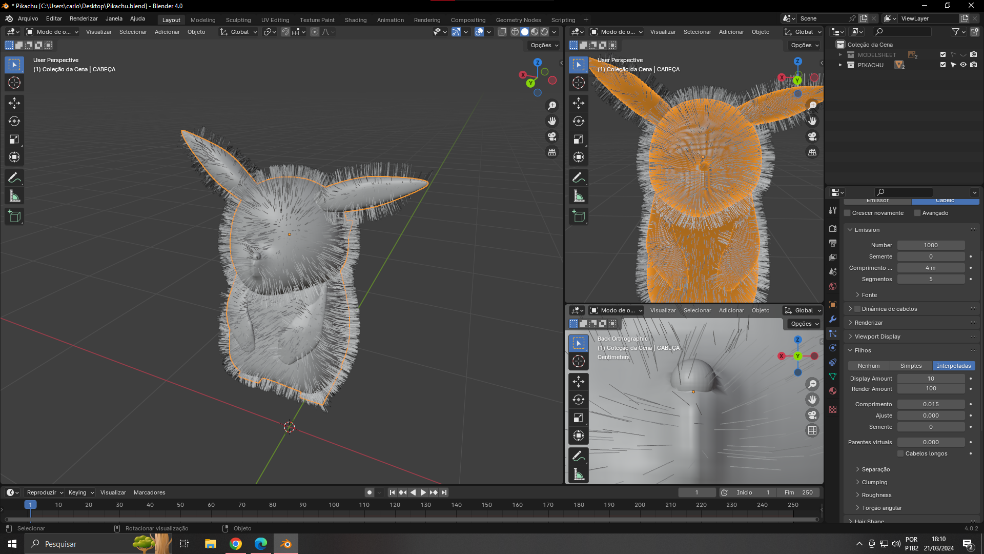Open the Modifiers properties tab (wrench)
The image size is (984, 554).
[x=833, y=319]
